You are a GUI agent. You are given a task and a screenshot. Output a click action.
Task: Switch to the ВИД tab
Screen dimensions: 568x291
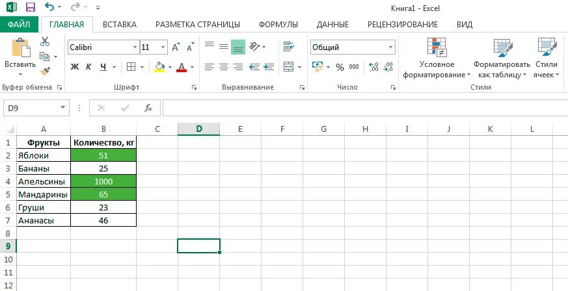[x=465, y=25]
